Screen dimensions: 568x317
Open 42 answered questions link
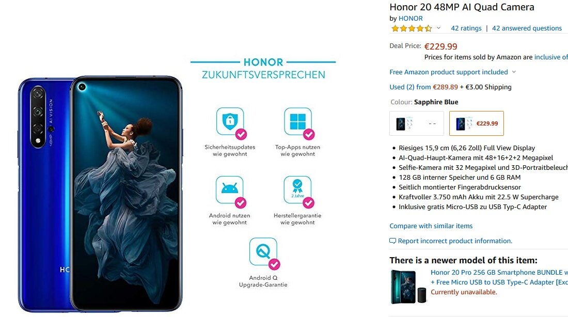pos(527,28)
